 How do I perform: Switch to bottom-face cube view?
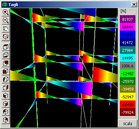[x=6, y=55]
